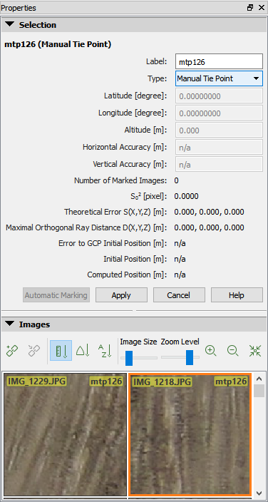Image resolution: width=268 pixels, height=502 pixels.
Task: Click the Image Size slider handle
Action: click(129, 358)
